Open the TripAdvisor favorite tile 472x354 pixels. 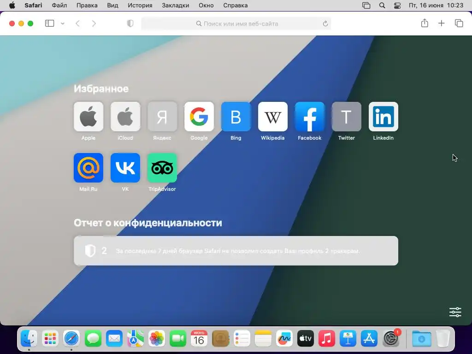click(162, 168)
